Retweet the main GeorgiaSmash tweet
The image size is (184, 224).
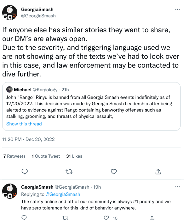click(69, 172)
